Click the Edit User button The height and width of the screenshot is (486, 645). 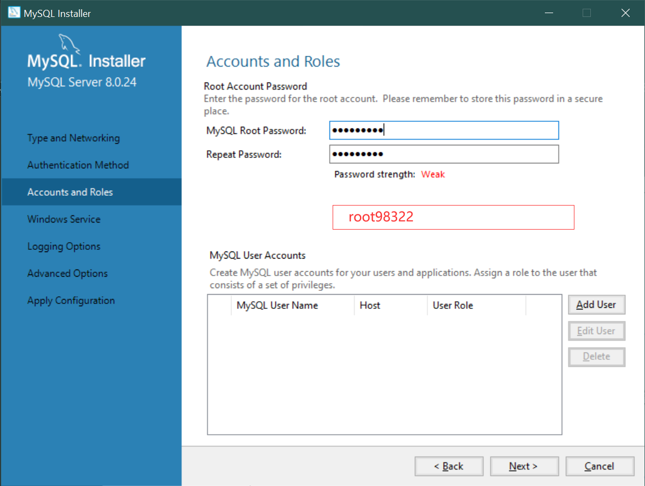pos(596,331)
